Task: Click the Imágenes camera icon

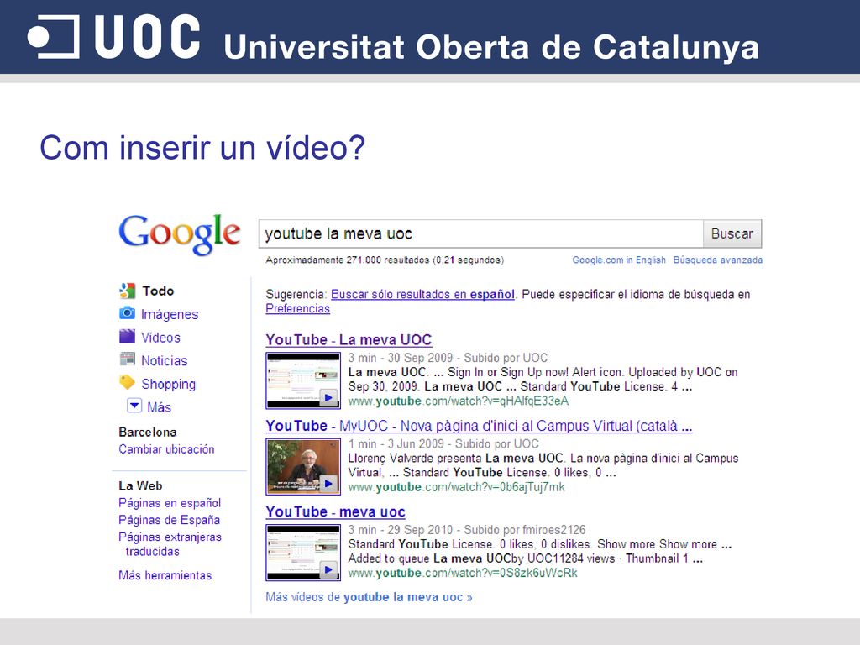Action: (x=128, y=313)
